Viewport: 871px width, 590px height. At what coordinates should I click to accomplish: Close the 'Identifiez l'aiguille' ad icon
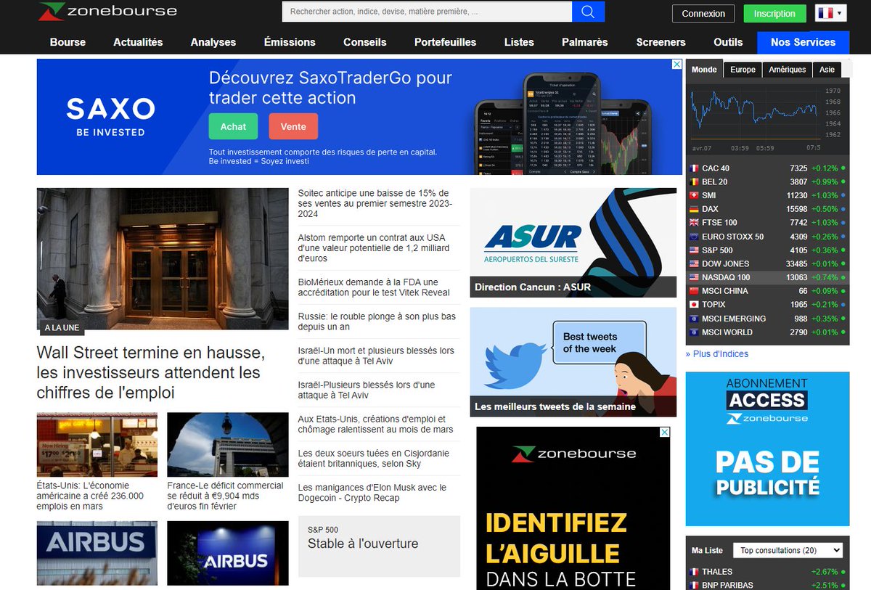tap(663, 433)
